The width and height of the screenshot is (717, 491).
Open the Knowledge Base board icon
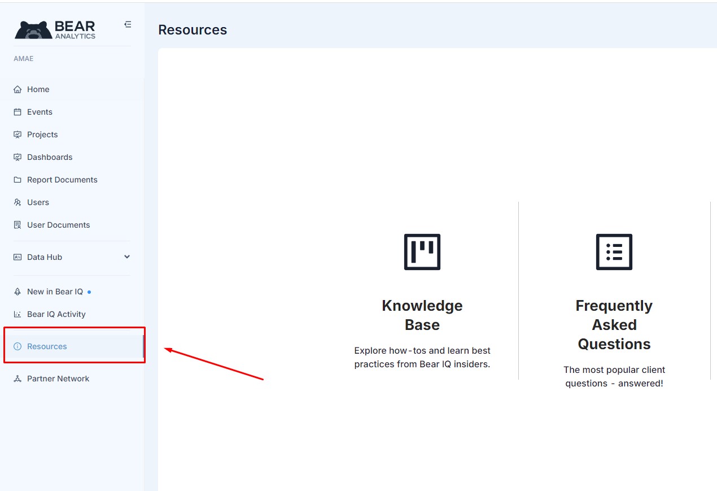click(x=422, y=252)
